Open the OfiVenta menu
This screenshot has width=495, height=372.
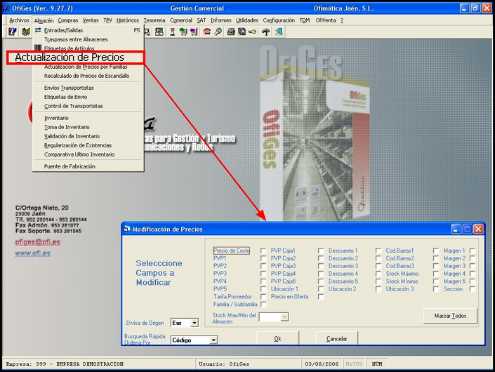pos(326,20)
